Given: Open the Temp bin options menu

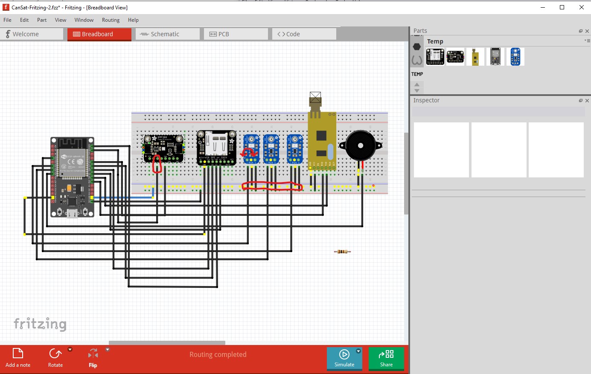Looking at the screenshot, I should (586, 41).
